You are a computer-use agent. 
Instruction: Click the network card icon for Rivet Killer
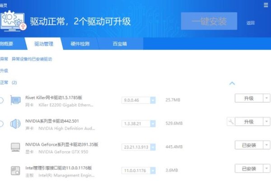click(15, 100)
